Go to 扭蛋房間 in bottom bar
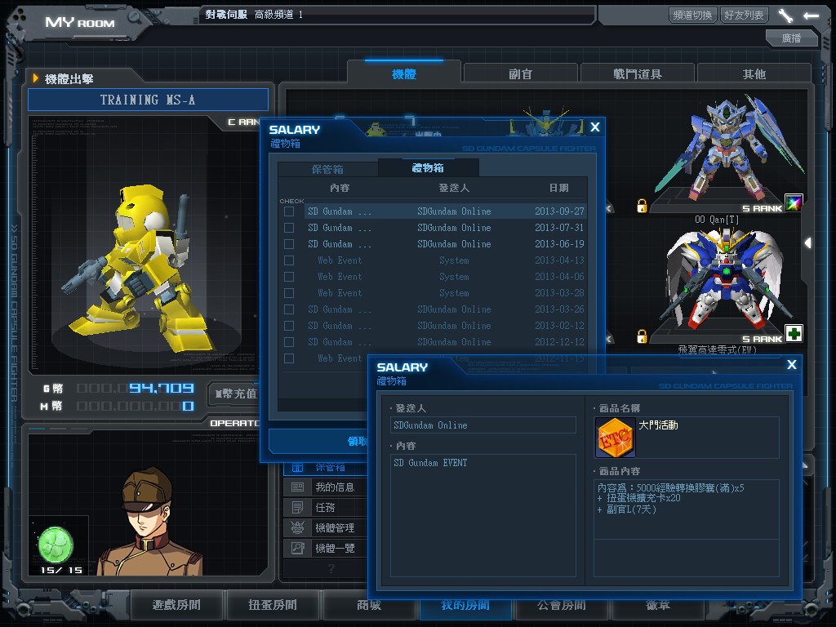836x627 pixels. 273,605
